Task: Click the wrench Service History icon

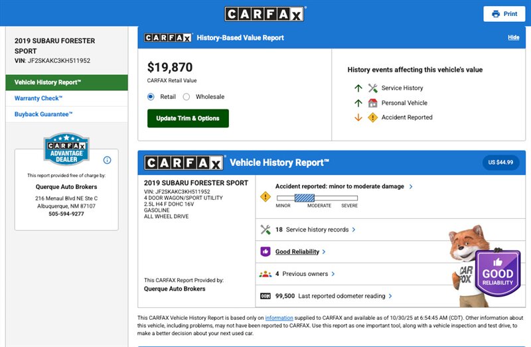Action: pos(372,88)
